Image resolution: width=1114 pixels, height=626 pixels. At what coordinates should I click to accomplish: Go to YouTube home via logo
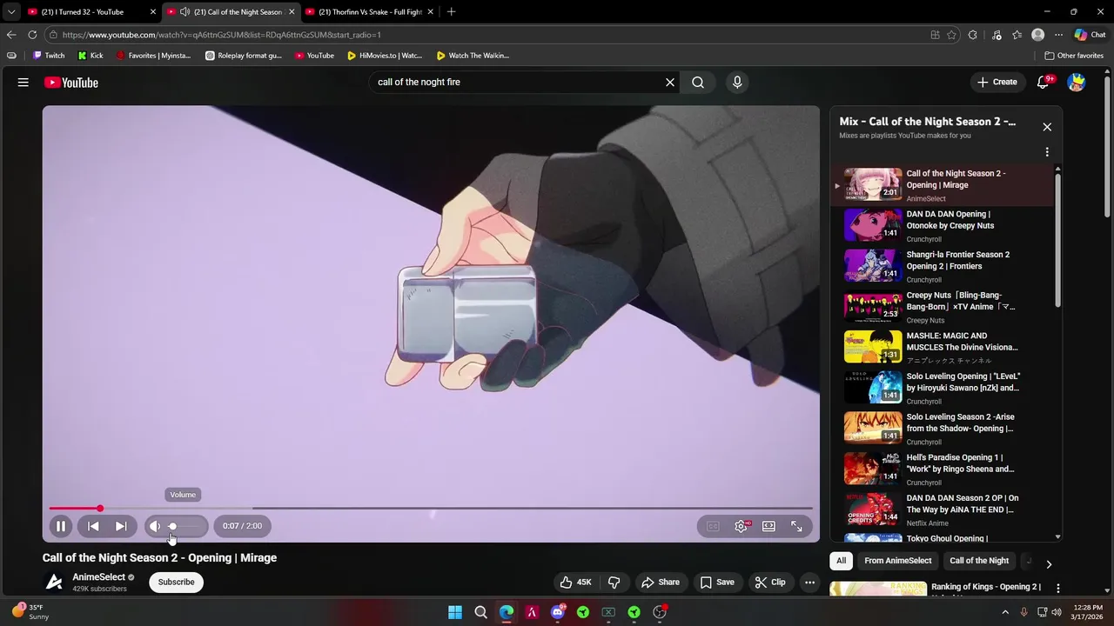pyautogui.click(x=71, y=83)
